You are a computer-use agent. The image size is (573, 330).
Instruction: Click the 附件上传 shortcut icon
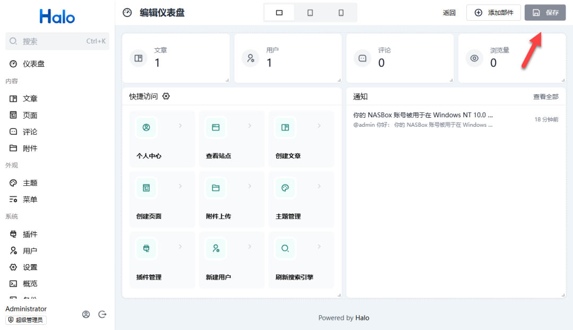[x=215, y=188]
